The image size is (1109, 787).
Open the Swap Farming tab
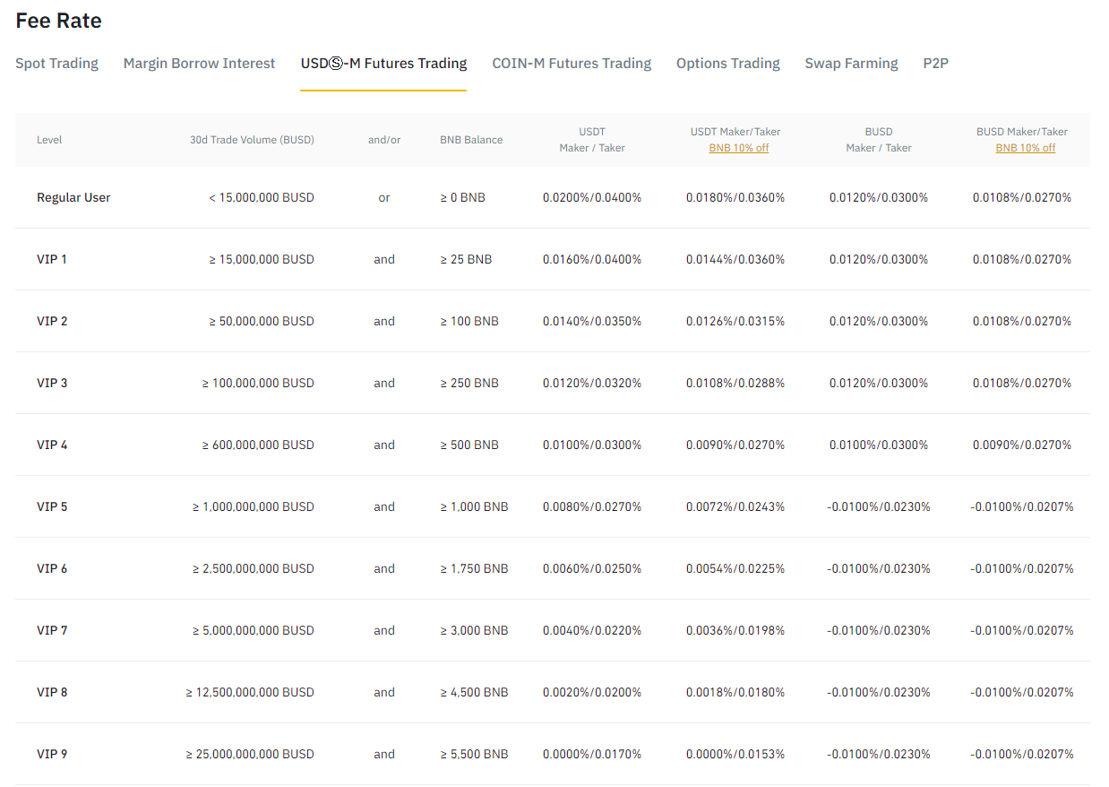point(851,63)
